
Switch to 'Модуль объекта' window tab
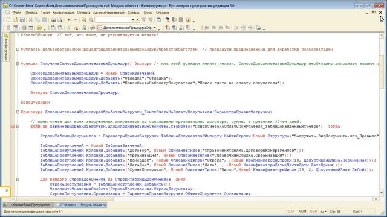pos(81,205)
